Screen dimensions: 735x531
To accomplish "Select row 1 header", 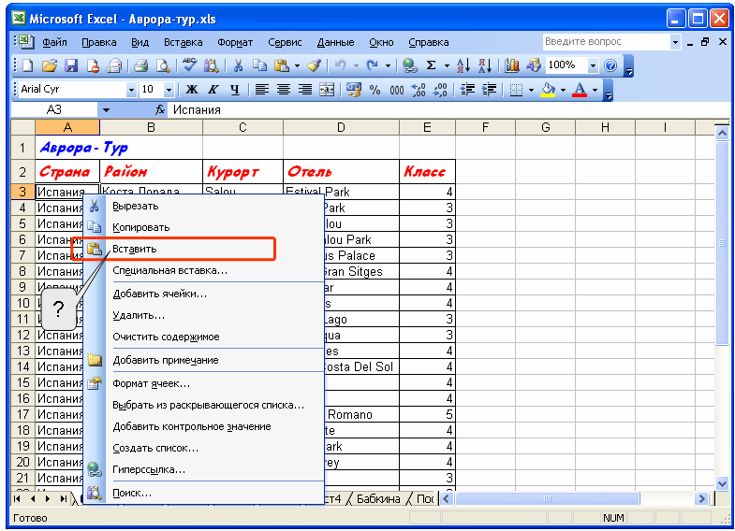I will pyautogui.click(x=22, y=148).
